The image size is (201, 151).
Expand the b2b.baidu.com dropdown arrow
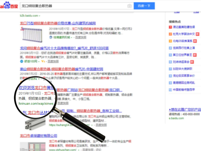(x=39, y=16)
